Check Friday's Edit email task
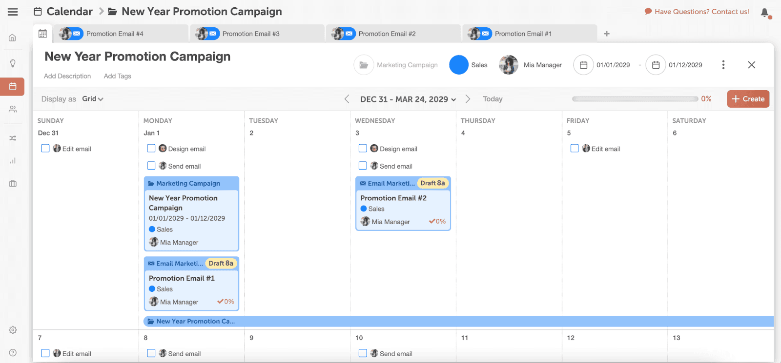The height and width of the screenshot is (363, 781). point(575,149)
